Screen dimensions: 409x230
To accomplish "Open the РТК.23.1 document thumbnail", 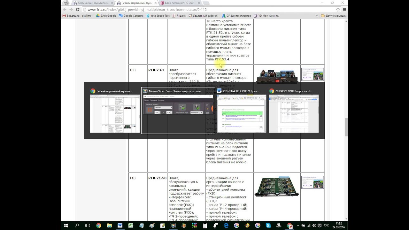I will click(313, 74).
